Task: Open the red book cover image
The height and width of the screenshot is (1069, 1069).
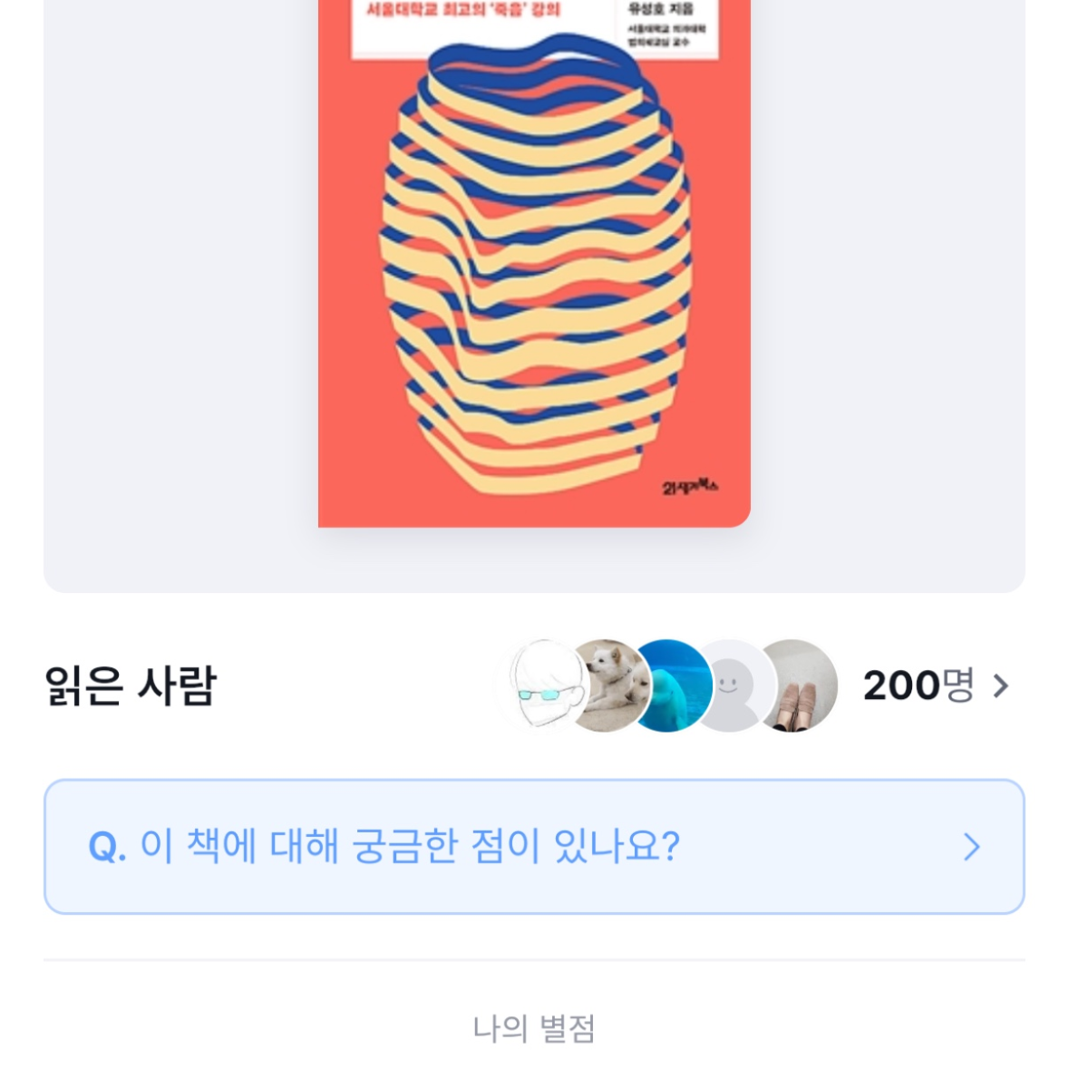Action: tap(535, 263)
